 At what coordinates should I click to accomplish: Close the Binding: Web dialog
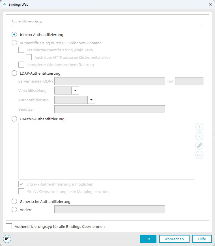coord(210,4)
